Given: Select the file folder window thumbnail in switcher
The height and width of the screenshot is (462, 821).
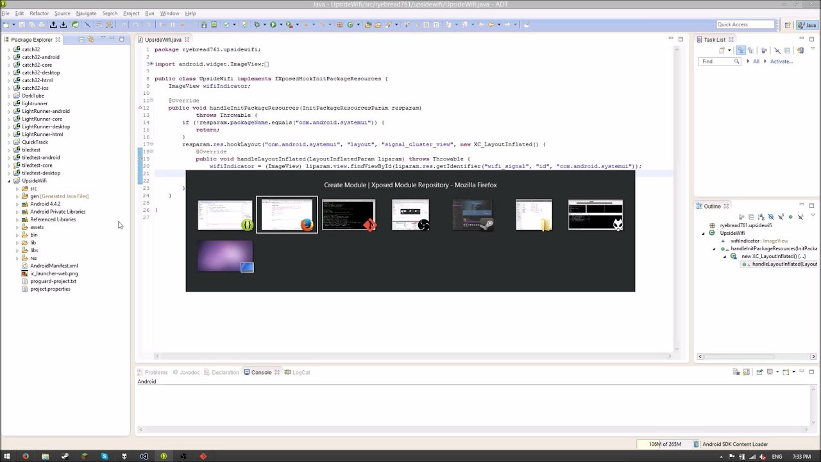Looking at the screenshot, I should [x=534, y=215].
